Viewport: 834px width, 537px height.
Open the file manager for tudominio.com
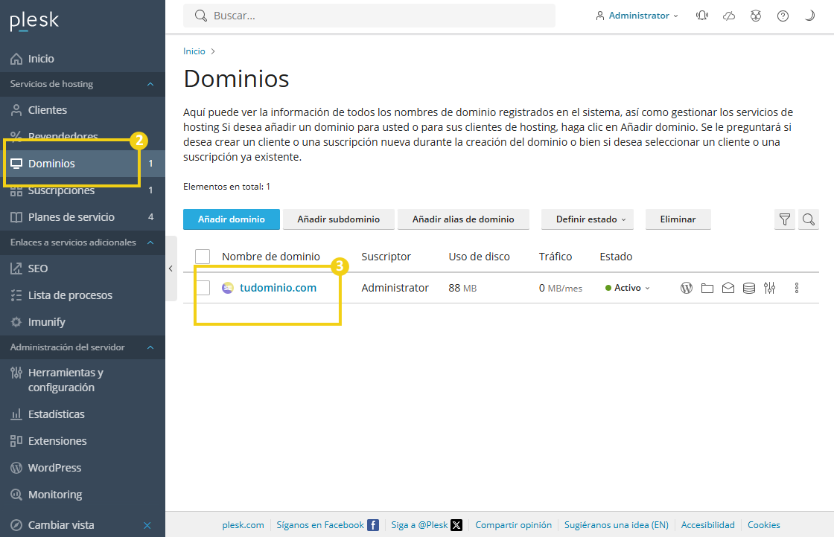[x=707, y=287]
